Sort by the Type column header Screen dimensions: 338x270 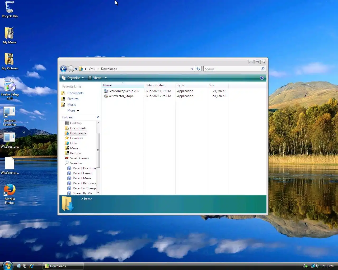[x=191, y=85]
